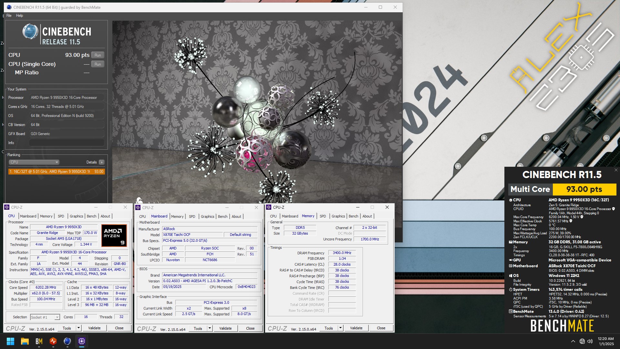
Task: Open Cinebench Help menu
Action: point(20,16)
